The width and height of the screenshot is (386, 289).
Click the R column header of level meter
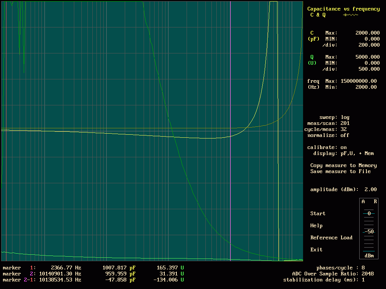pos(375,202)
